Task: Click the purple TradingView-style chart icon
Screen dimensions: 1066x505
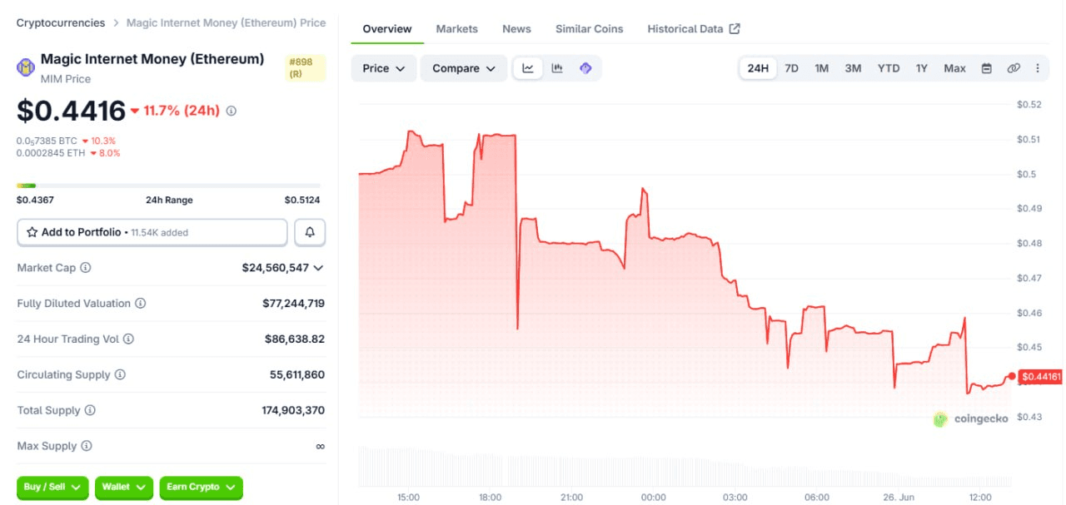Action: point(585,68)
